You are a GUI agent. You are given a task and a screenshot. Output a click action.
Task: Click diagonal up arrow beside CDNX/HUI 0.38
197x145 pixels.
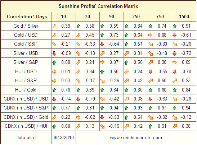[175, 126]
